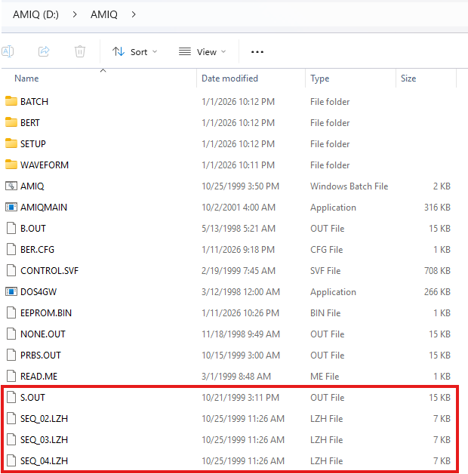Expand chevron after AMIQ (D:) breadcrumb
The height and width of the screenshot is (474, 468).
point(75,14)
